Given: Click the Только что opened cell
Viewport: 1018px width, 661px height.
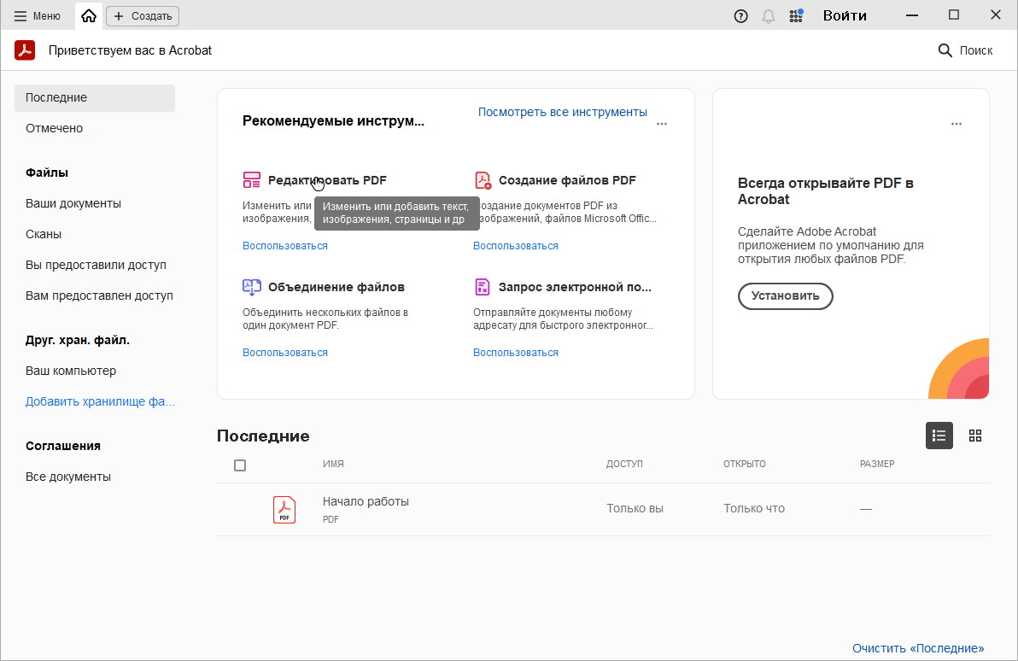Looking at the screenshot, I should click(x=754, y=508).
